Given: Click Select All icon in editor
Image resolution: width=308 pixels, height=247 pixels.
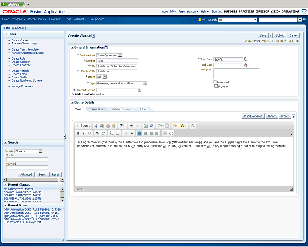Looking at the screenshot, I should [x=146, y=125].
